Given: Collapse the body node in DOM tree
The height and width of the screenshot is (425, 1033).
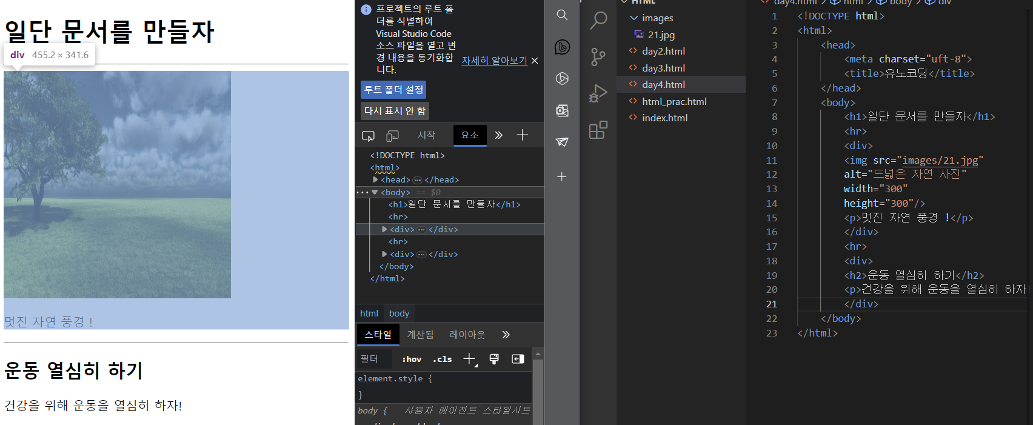Looking at the screenshot, I should tap(375, 192).
